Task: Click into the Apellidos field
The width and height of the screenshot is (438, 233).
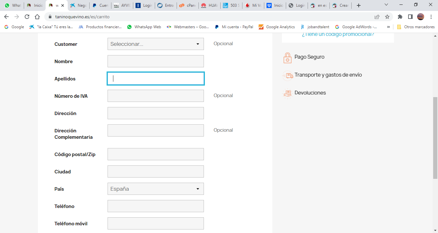Action: coord(156,79)
